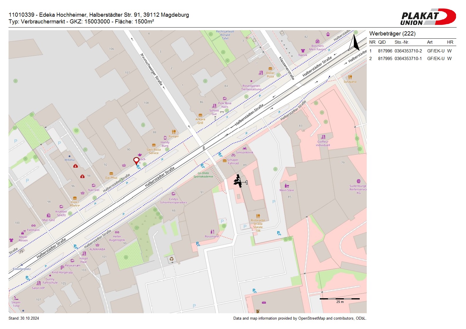
Task: Click the red location pin for Edeka
Action: pos(136,161)
